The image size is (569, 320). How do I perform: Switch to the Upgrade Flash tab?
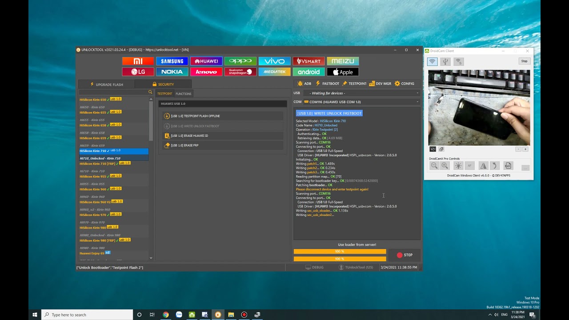coord(107,84)
